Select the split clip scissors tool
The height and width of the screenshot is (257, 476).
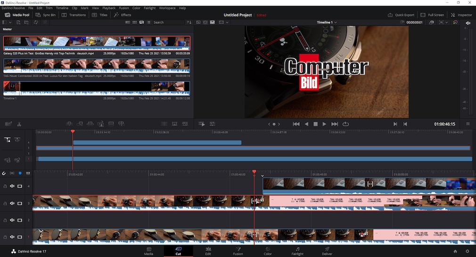pos(19,124)
